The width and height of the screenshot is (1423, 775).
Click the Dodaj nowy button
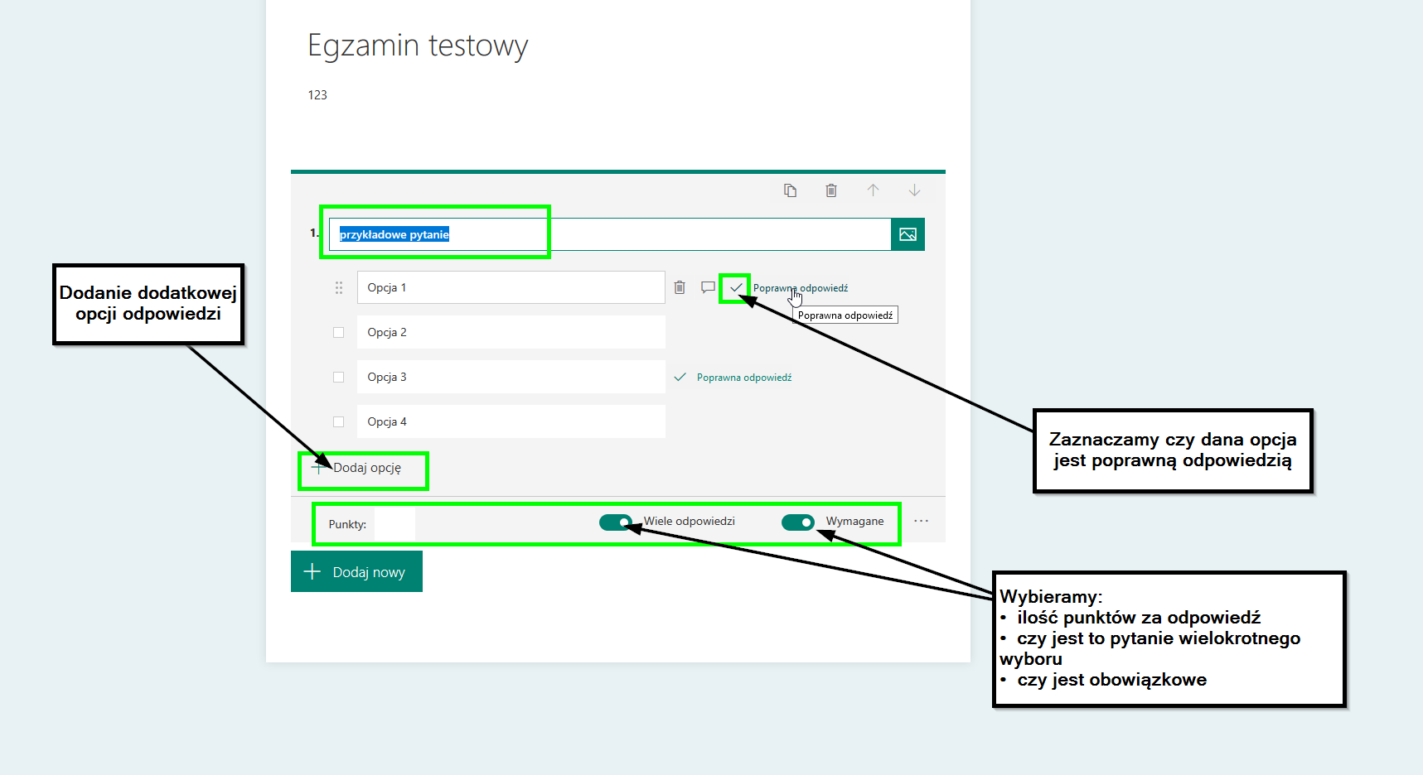pyautogui.click(x=356, y=571)
